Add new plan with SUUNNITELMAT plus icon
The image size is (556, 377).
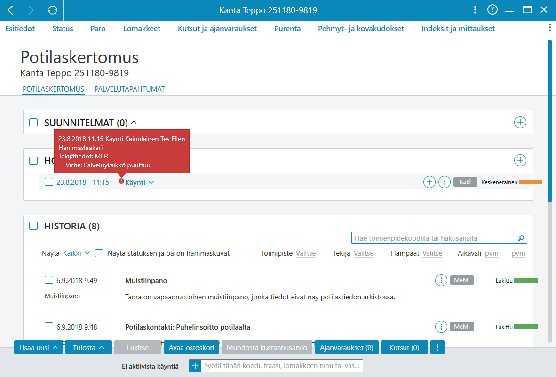[520, 122]
